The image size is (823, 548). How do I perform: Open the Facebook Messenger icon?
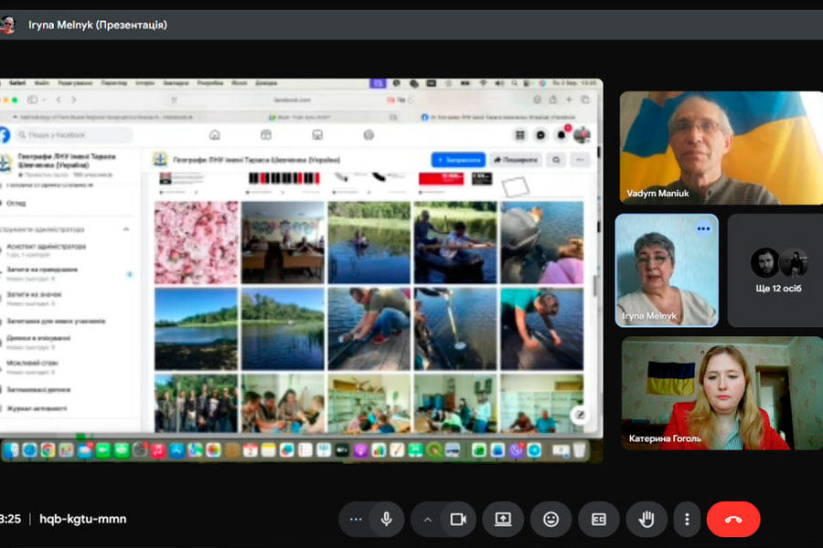[540, 135]
